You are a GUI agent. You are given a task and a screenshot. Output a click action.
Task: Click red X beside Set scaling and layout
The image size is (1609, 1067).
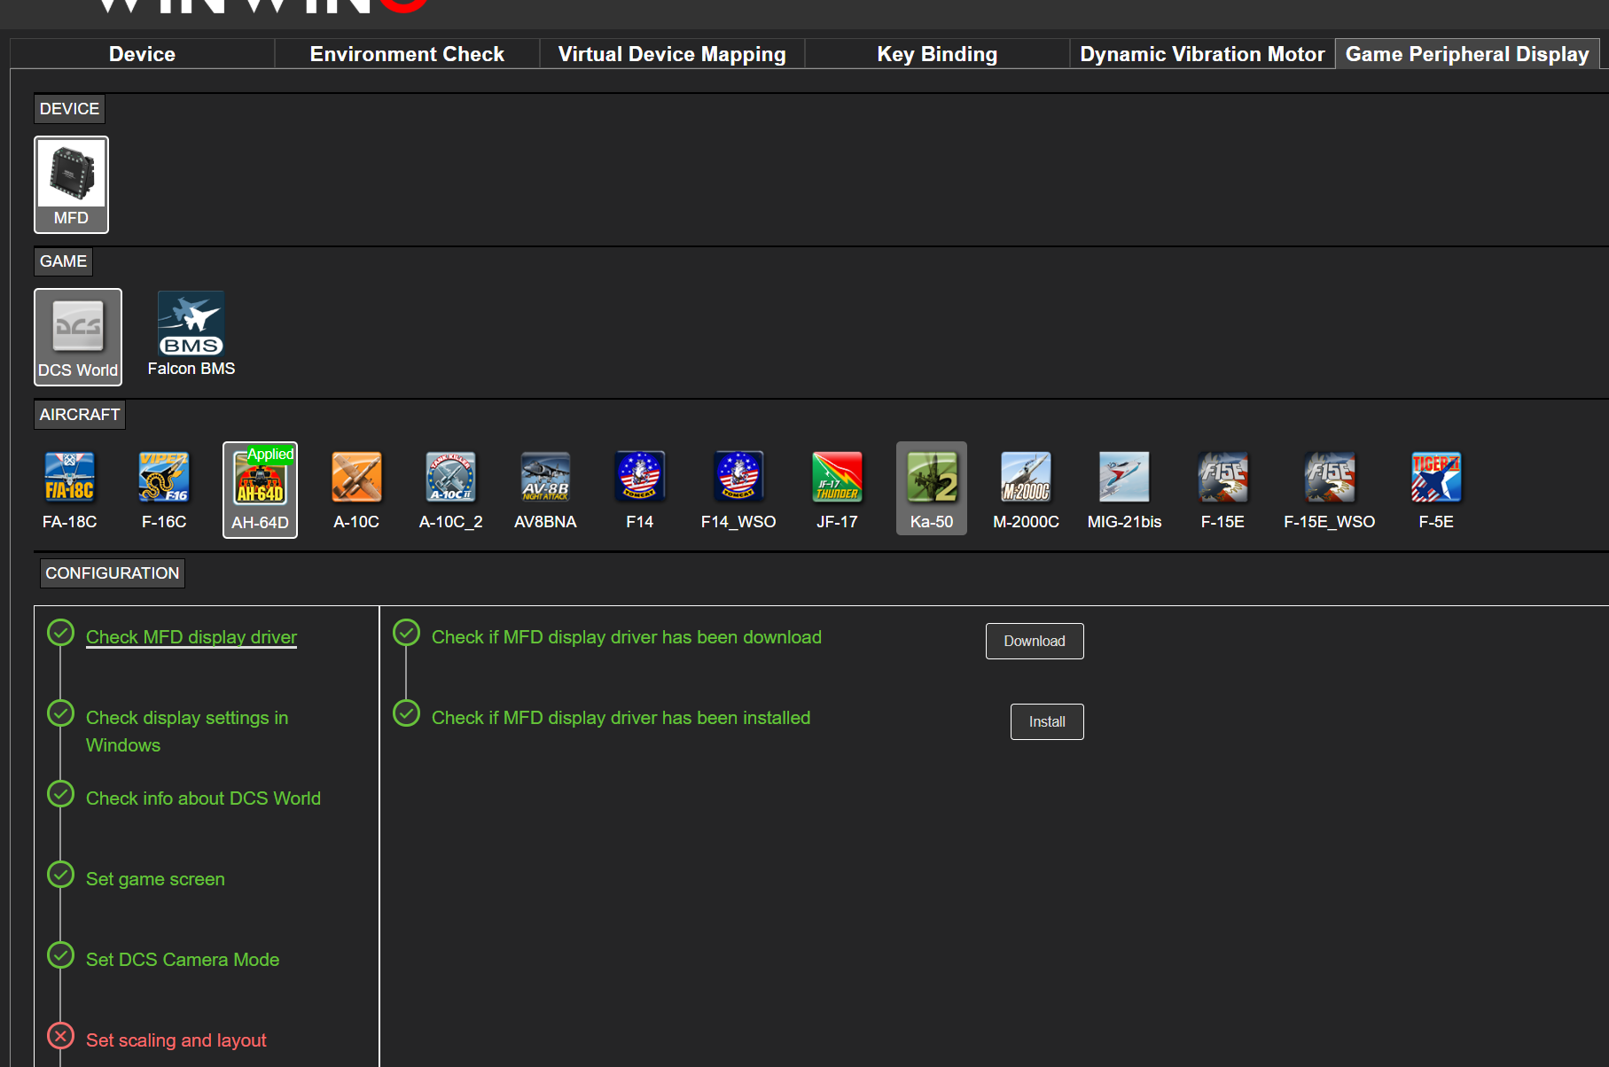[x=60, y=1036]
